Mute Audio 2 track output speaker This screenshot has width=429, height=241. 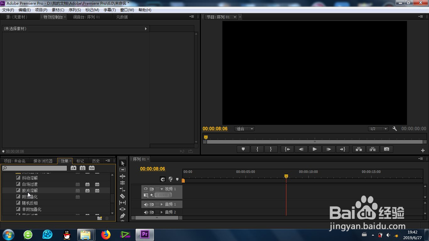click(x=146, y=212)
